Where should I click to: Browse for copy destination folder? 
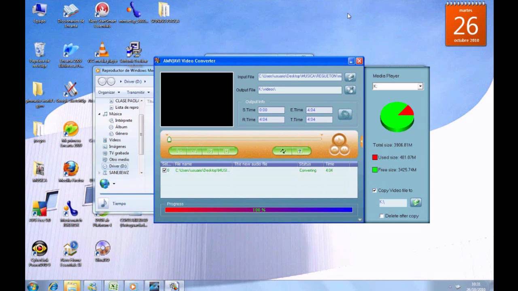(416, 202)
